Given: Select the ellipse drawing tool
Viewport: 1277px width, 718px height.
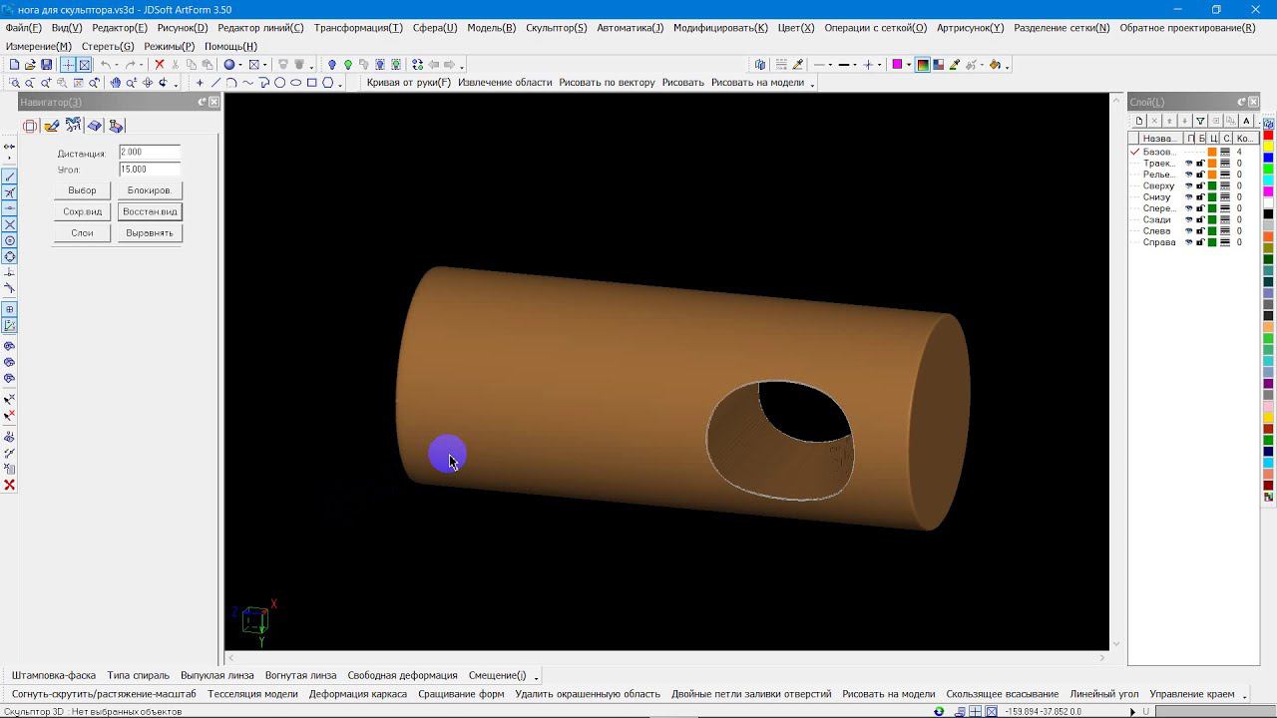Looking at the screenshot, I should [295, 83].
